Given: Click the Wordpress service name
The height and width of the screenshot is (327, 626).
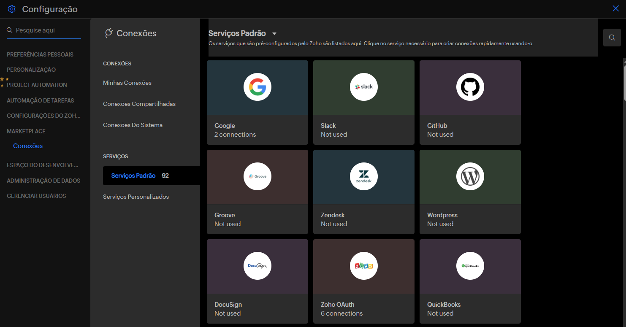Looking at the screenshot, I should [442, 215].
